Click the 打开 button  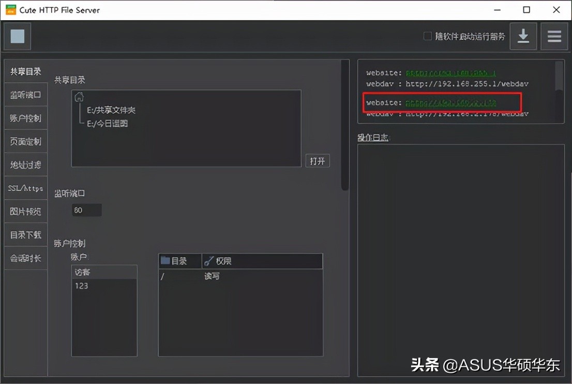click(x=317, y=160)
